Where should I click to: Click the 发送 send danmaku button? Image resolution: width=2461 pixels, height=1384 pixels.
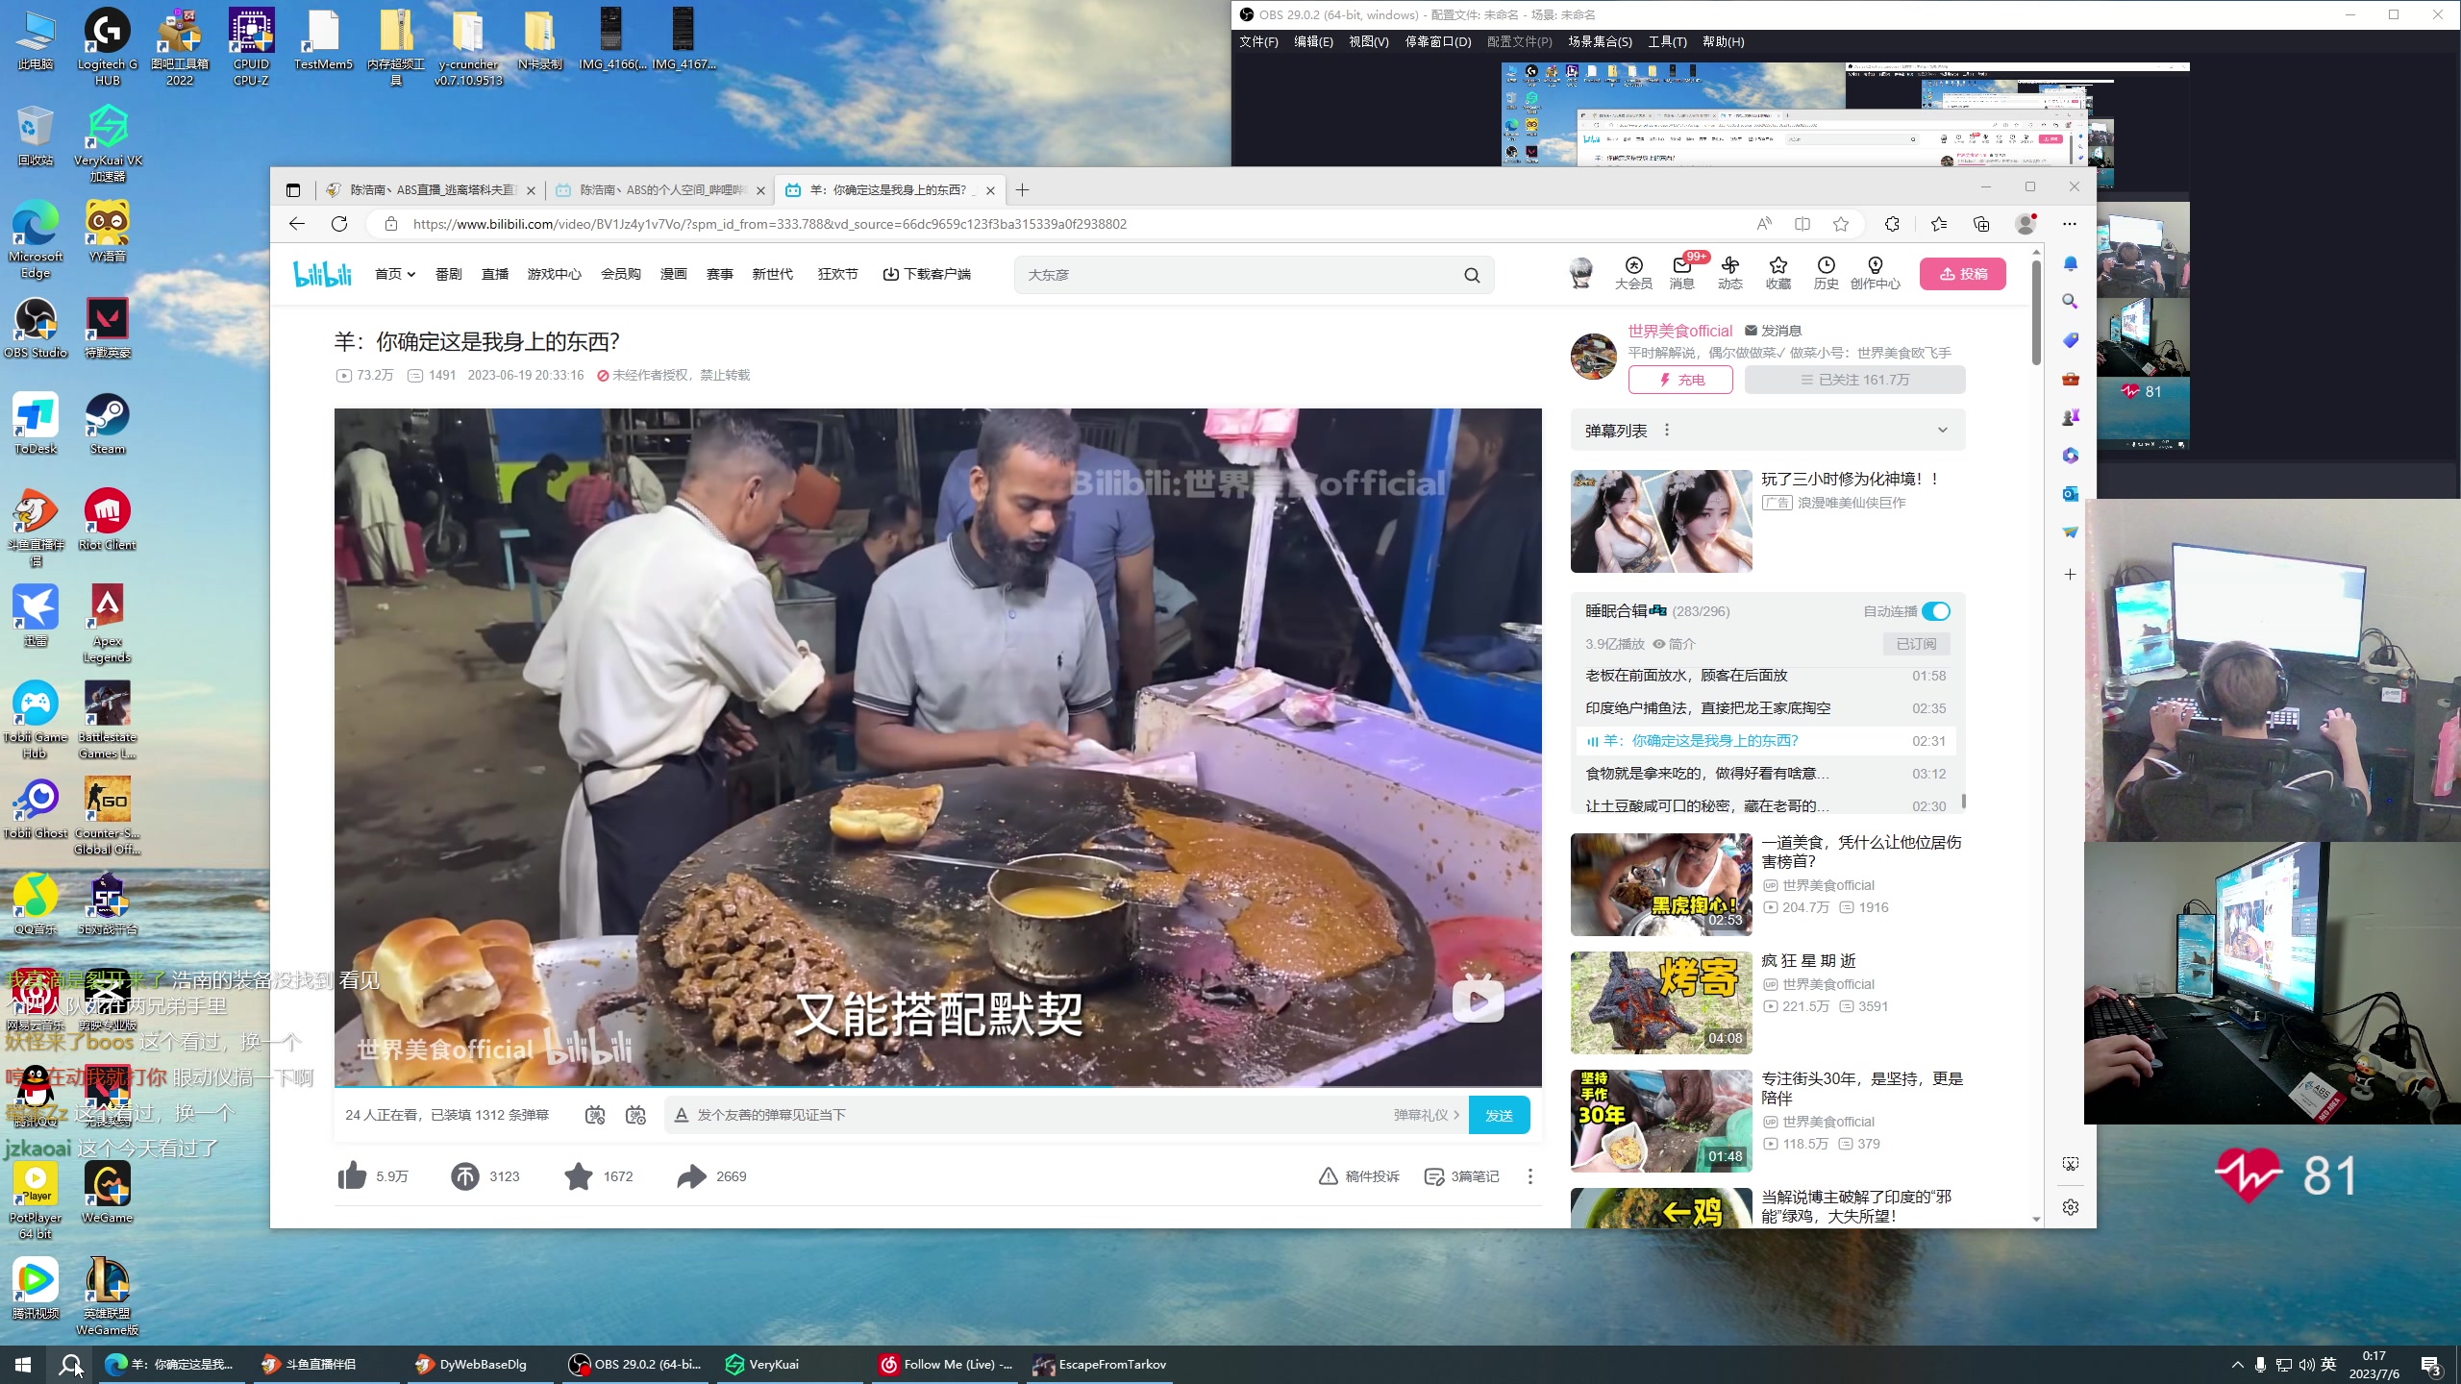tap(1499, 1115)
